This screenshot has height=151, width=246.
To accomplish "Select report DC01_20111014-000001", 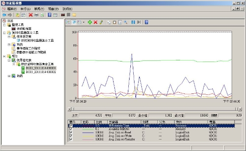I will [41, 68].
